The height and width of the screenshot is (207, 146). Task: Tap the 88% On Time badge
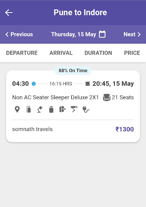(73, 70)
